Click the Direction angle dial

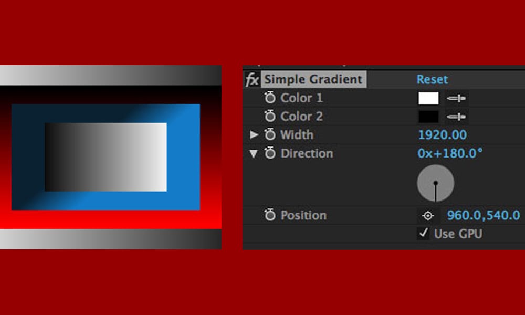point(436,182)
